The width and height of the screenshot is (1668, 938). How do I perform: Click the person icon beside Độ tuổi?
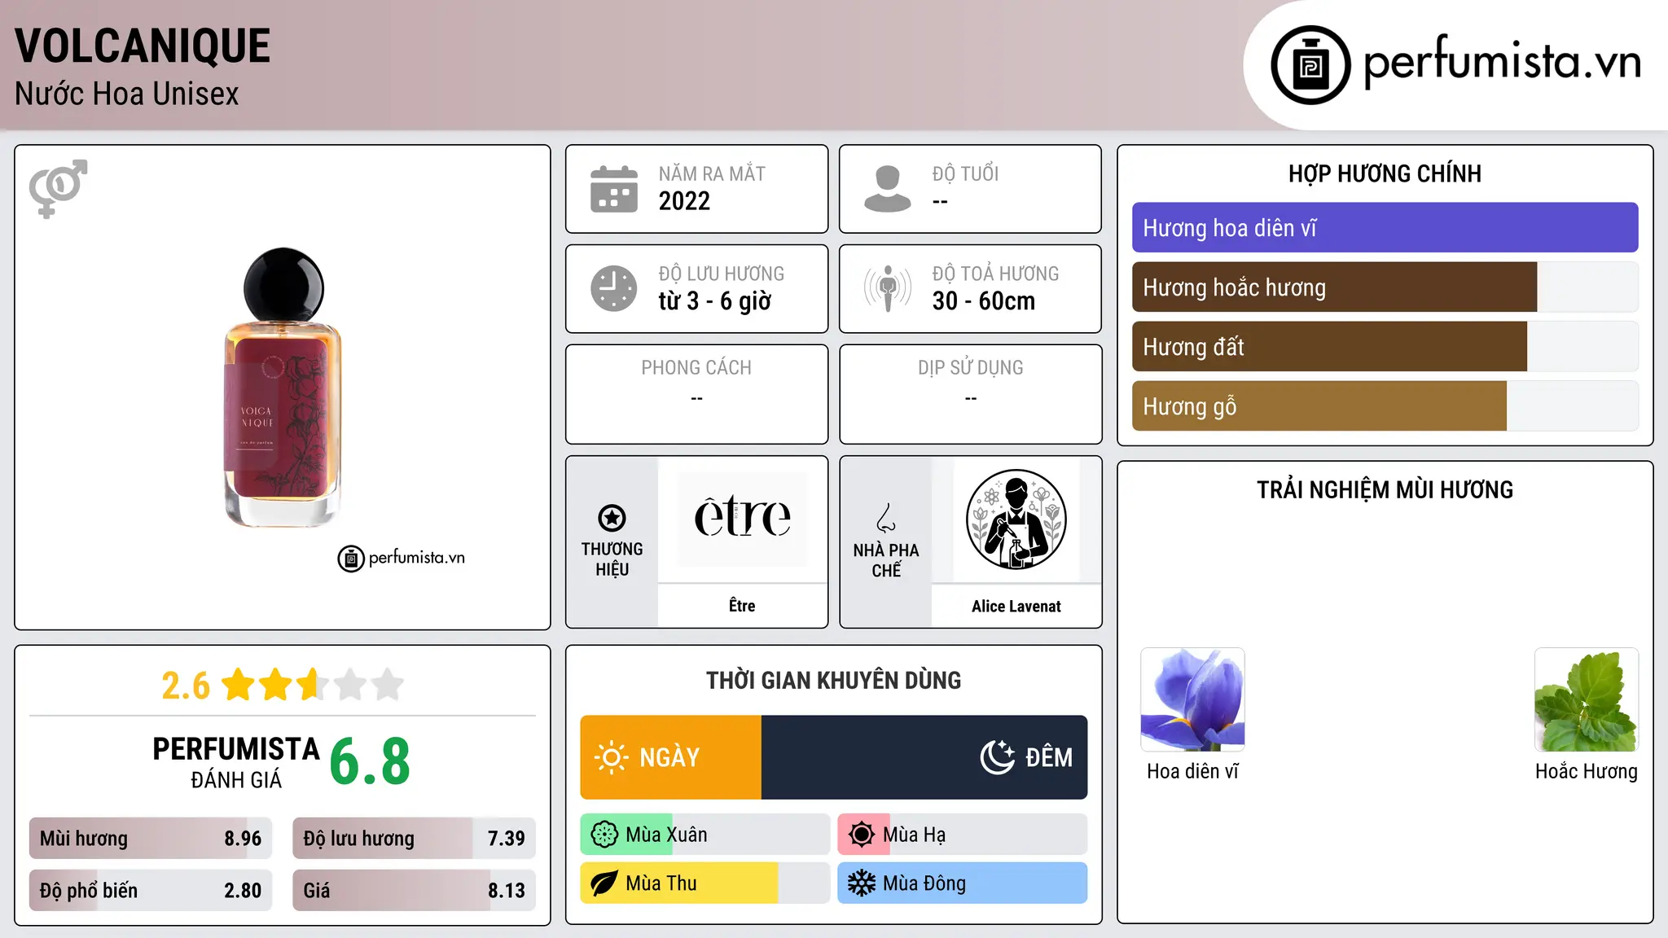pos(888,189)
